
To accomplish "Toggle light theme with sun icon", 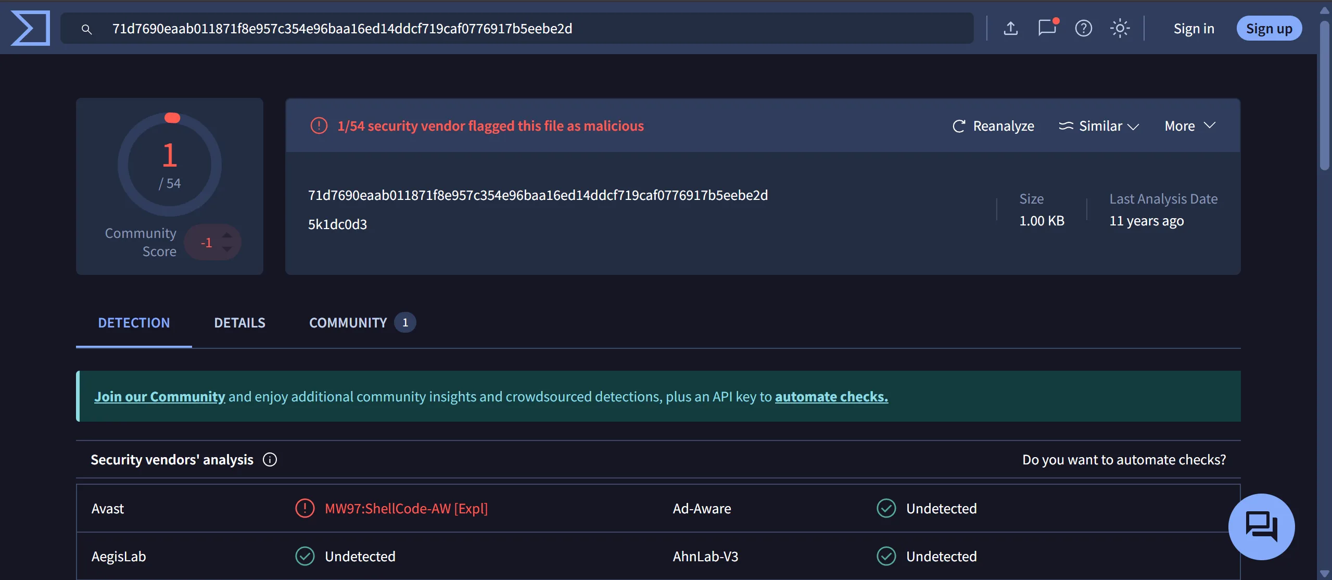I will click(x=1120, y=28).
